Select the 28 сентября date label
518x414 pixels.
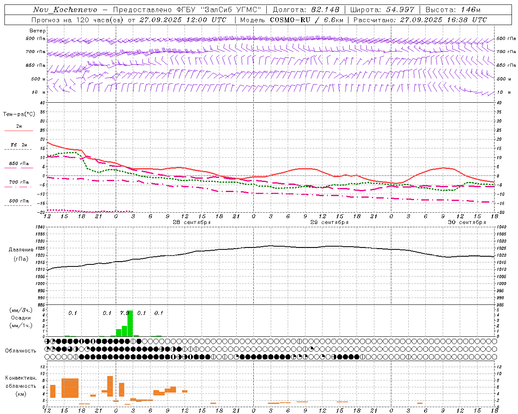(192, 222)
